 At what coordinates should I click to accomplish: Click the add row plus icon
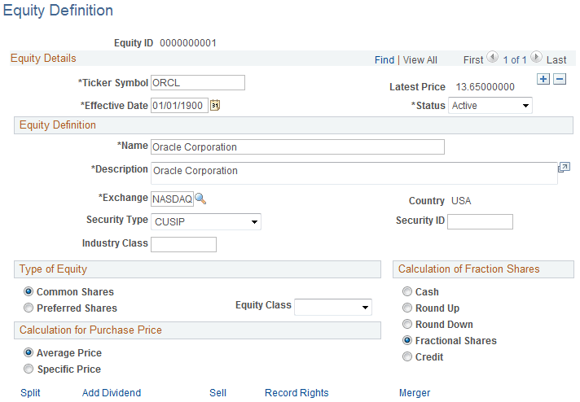(x=544, y=79)
